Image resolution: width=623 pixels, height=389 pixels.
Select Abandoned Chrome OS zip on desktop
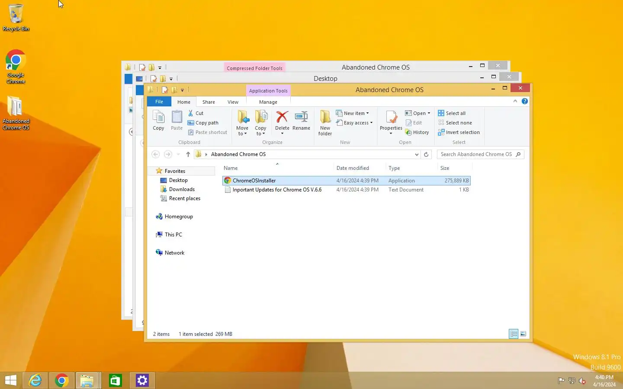click(16, 113)
